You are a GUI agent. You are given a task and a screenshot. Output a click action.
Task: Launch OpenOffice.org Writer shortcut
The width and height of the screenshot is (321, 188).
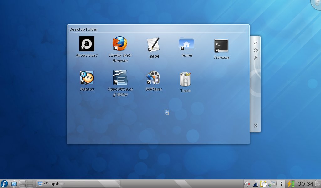click(120, 77)
